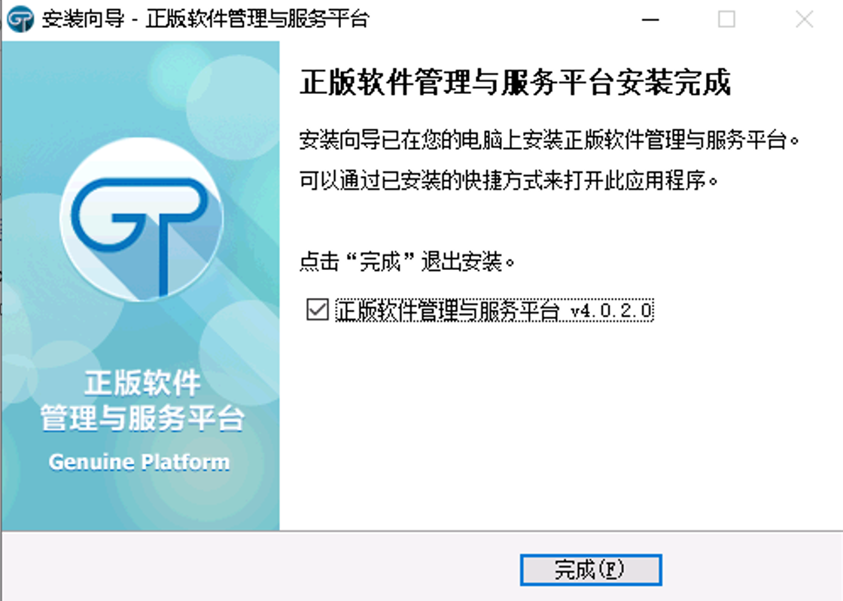Click the Genuine Platform text in banner

pyautogui.click(x=139, y=461)
